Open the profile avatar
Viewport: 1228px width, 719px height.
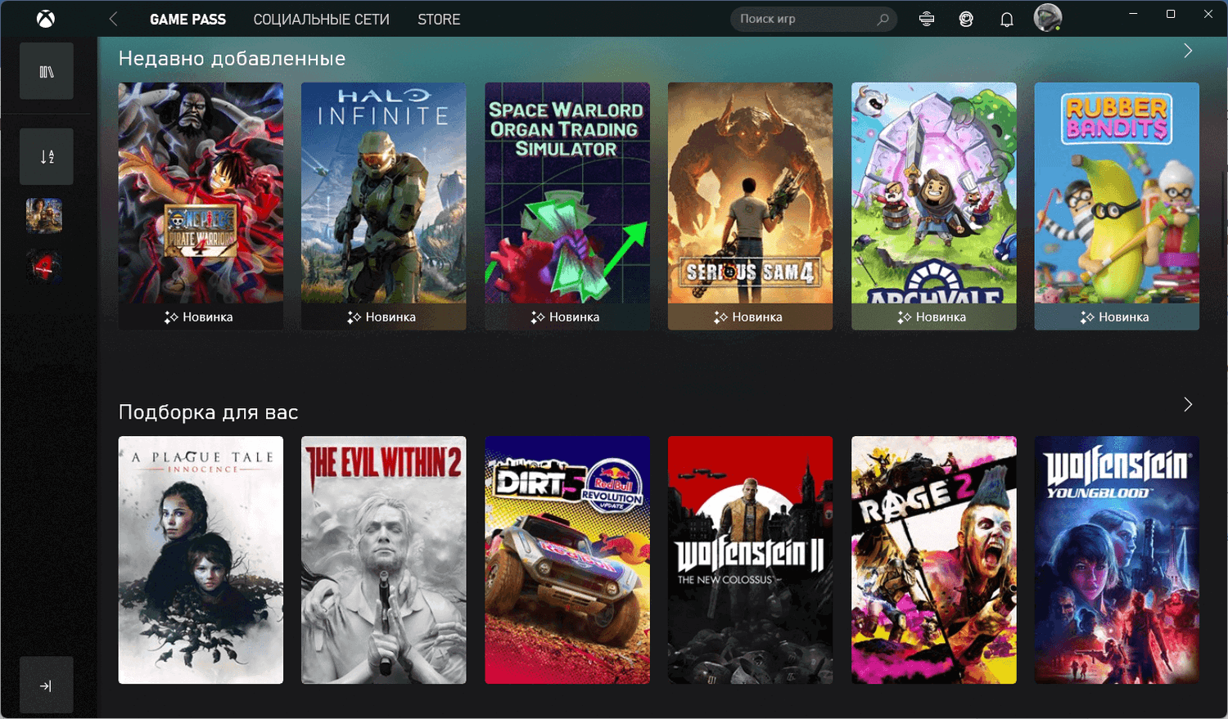(x=1048, y=18)
